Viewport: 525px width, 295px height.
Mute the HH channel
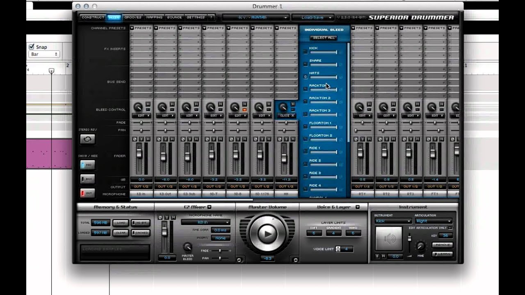tap(293, 139)
